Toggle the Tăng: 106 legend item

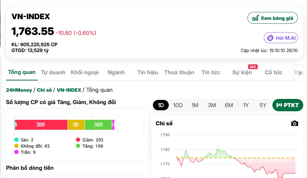(x=90, y=146)
